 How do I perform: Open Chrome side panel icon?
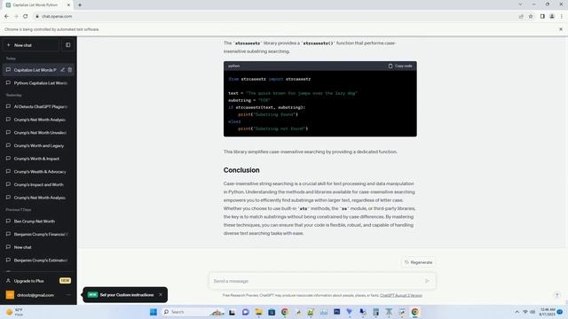click(x=542, y=16)
